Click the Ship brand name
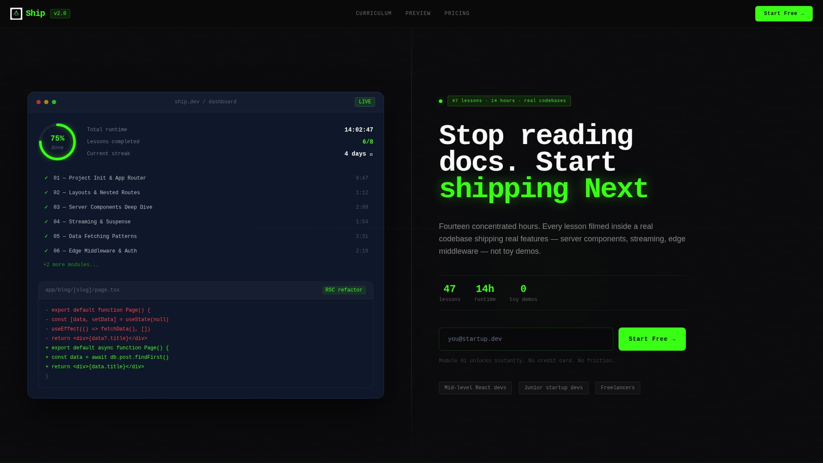 [35, 13]
